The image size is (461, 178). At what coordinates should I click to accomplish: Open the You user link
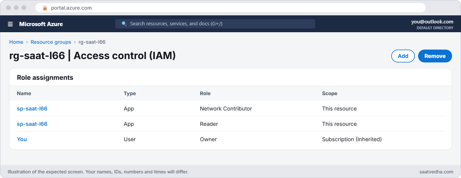(x=22, y=139)
